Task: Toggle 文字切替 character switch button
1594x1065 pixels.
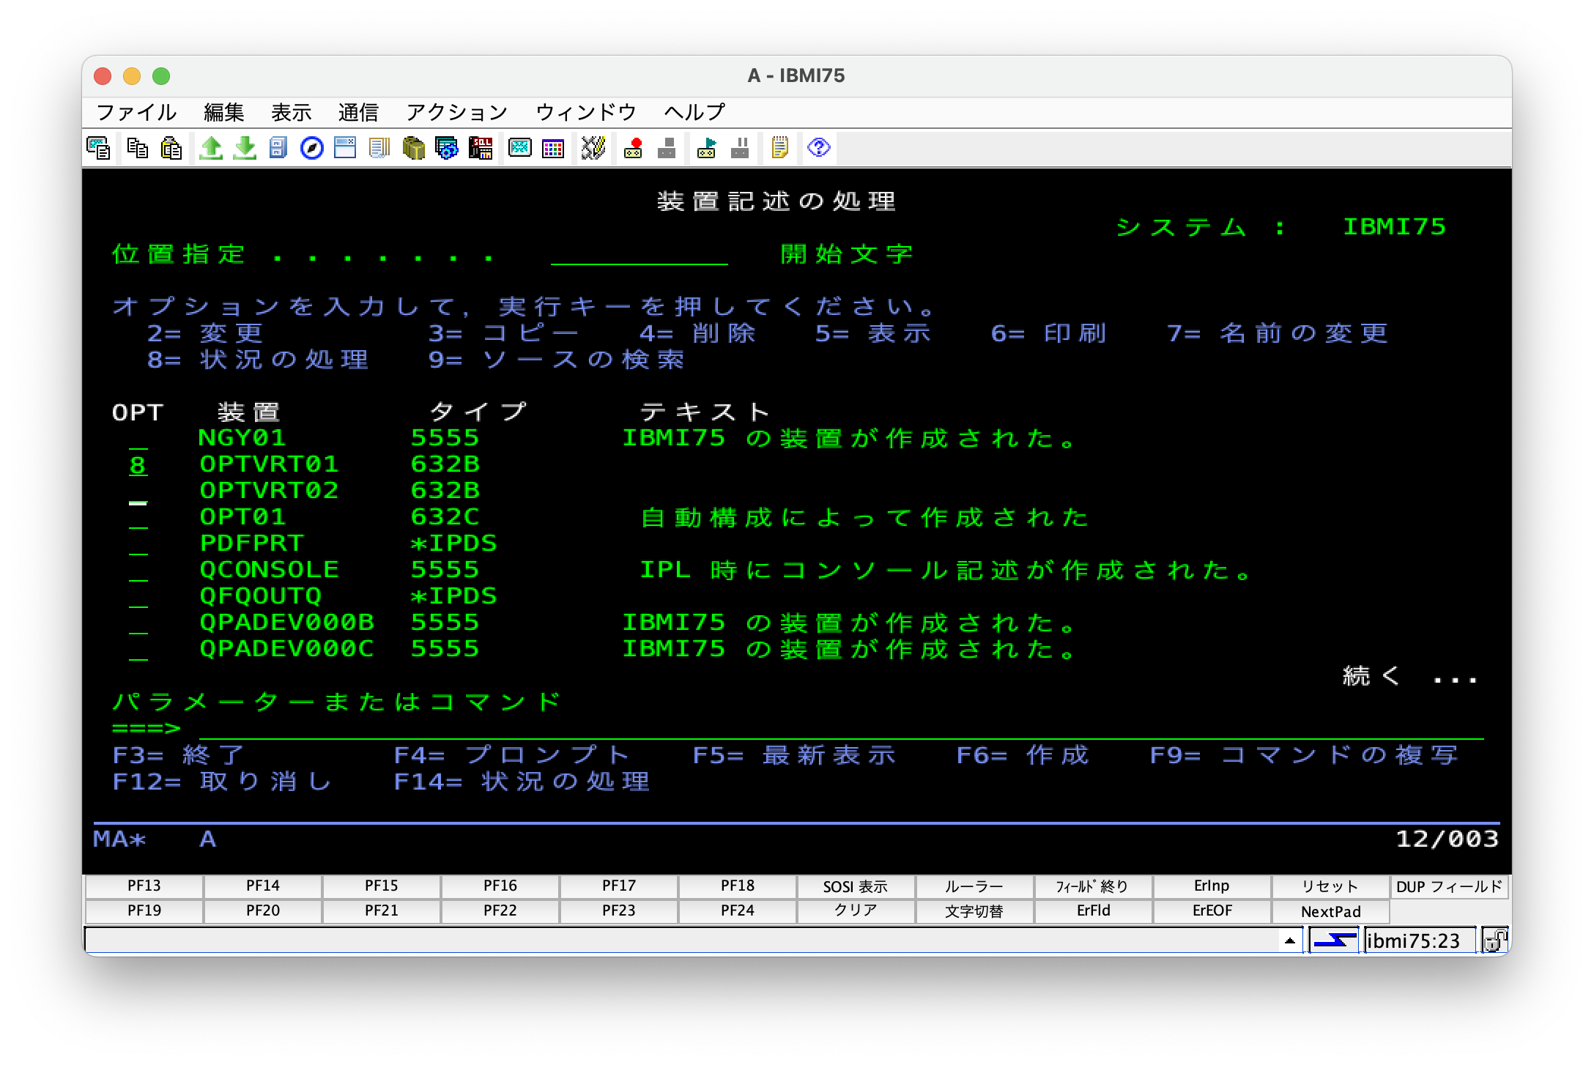Action: coord(974,911)
